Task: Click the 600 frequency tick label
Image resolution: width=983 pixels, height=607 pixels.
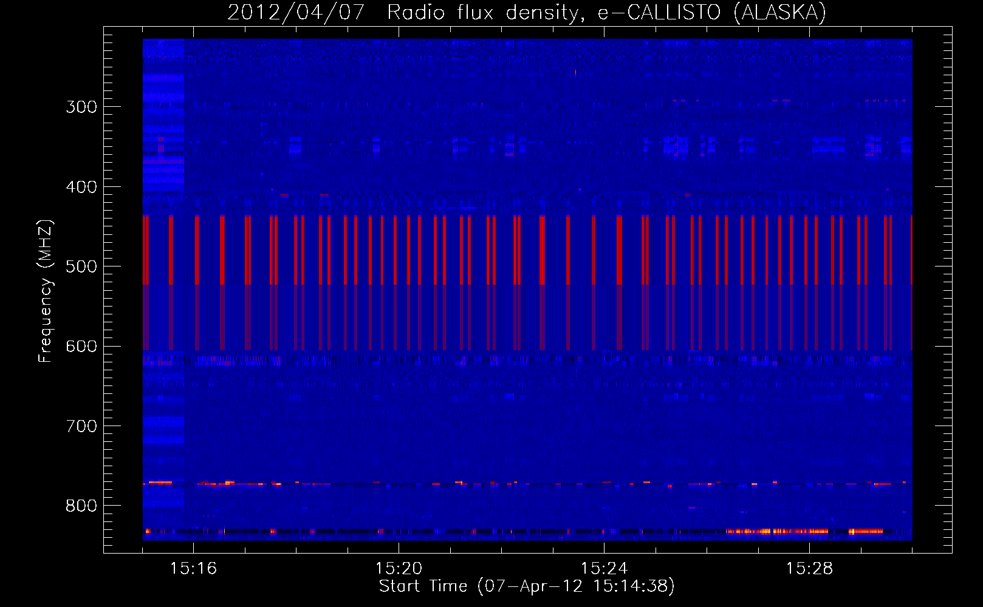Action: 81,347
